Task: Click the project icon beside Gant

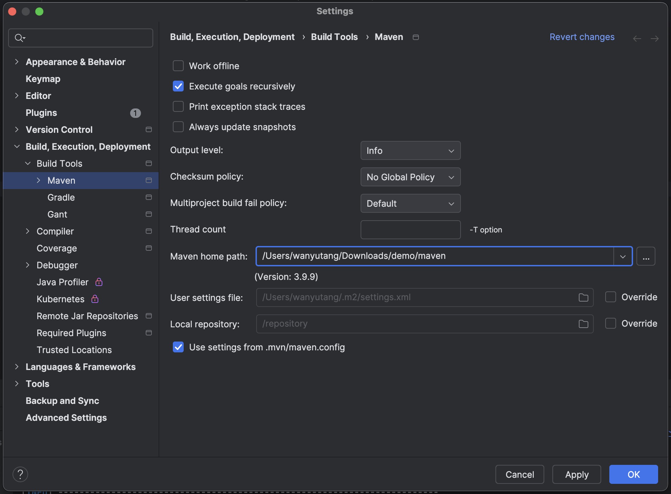Action: (x=148, y=214)
